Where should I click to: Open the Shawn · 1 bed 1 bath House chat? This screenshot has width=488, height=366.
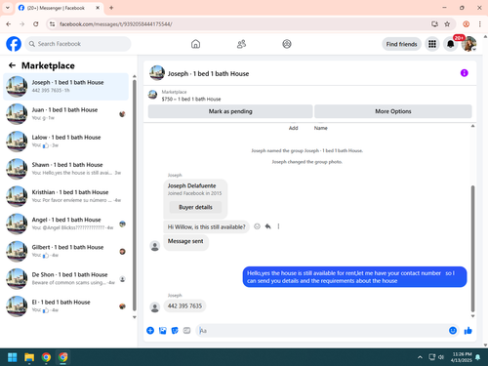[65, 169]
